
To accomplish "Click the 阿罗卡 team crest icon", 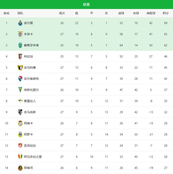I will 20,134.
